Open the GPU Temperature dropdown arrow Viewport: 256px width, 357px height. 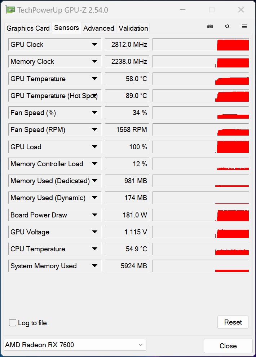(95, 79)
